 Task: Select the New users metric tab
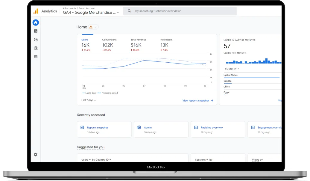pos(166,45)
